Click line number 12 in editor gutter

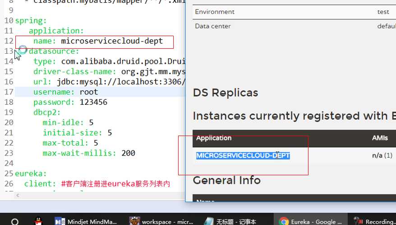tap(9, 41)
